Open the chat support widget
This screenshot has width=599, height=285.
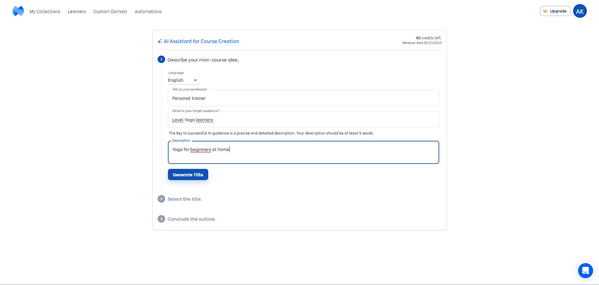pos(585,270)
